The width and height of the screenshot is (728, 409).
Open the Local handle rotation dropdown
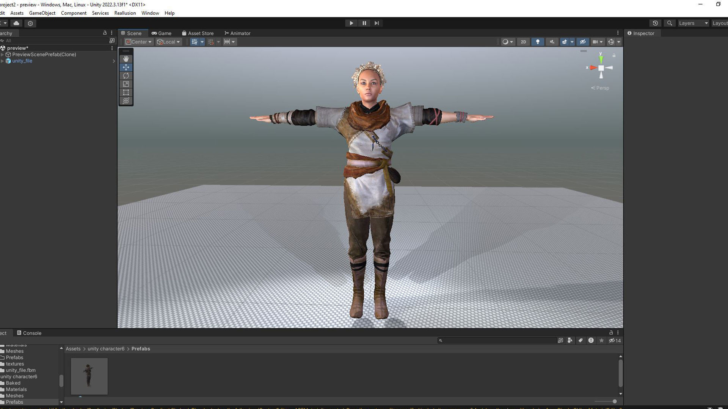[x=168, y=42]
